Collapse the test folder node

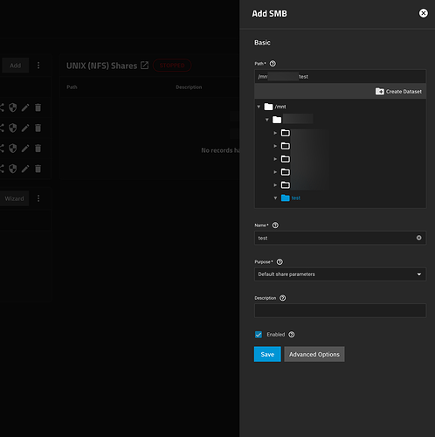click(x=275, y=198)
